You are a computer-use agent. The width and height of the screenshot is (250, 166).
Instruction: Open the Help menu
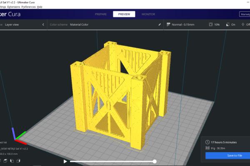pos(40,7)
